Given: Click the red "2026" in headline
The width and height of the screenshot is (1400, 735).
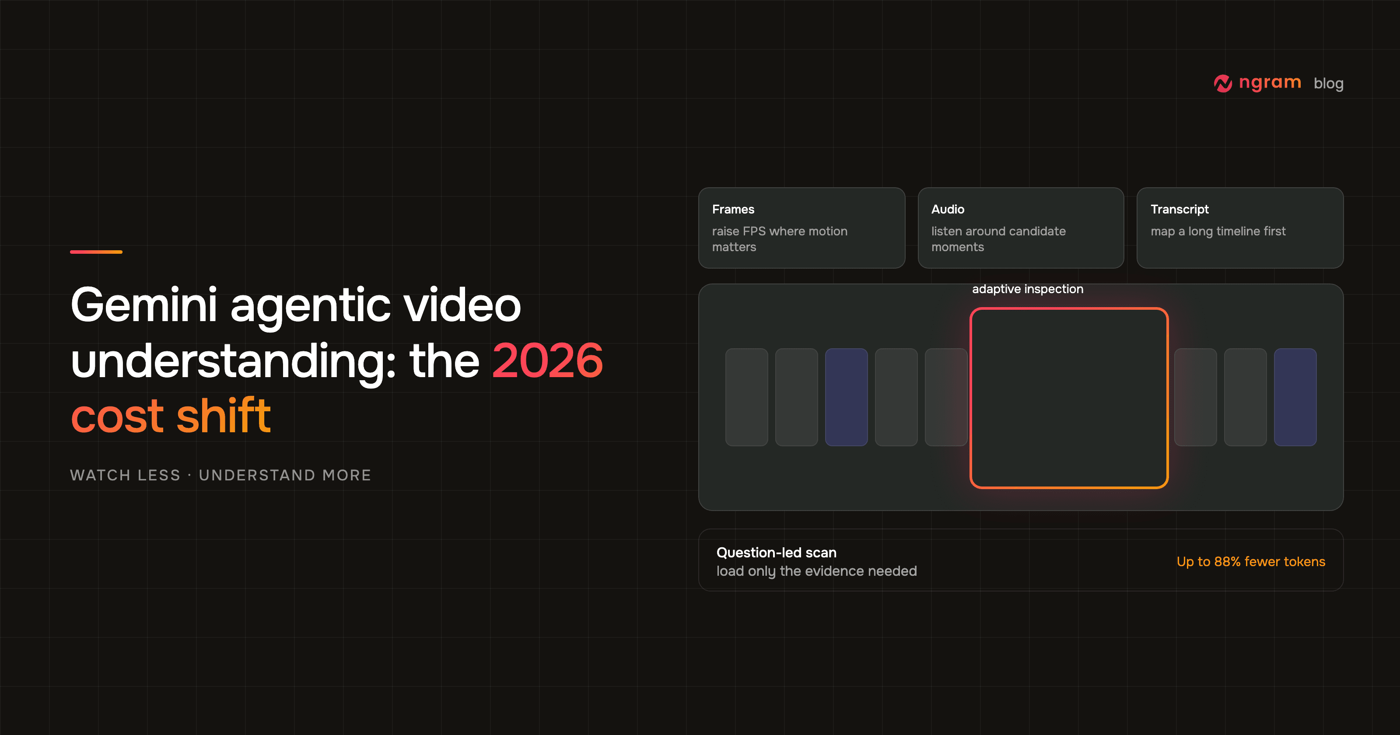Looking at the screenshot, I should pos(548,360).
